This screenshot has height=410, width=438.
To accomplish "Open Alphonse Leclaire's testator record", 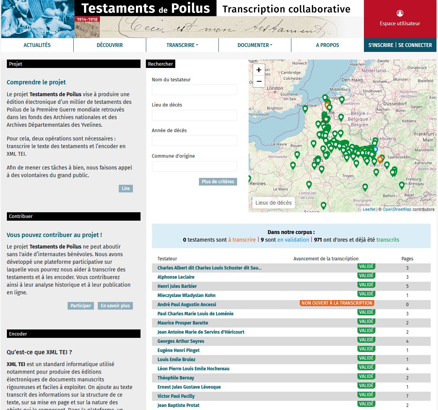I will coord(176,277).
